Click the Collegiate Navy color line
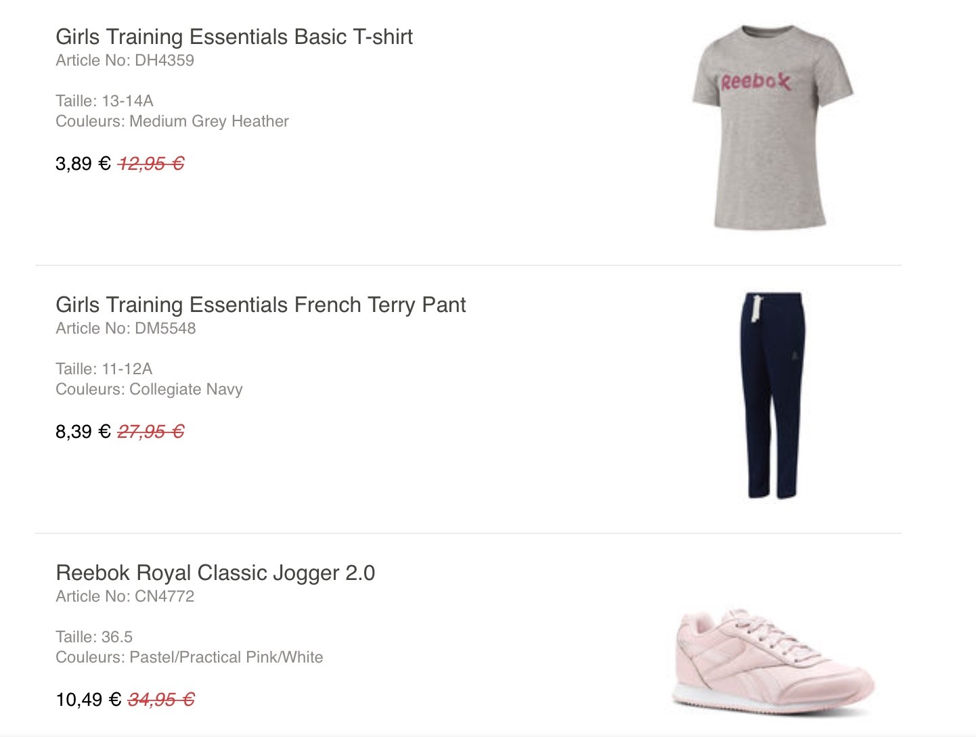The image size is (976, 737). [149, 389]
